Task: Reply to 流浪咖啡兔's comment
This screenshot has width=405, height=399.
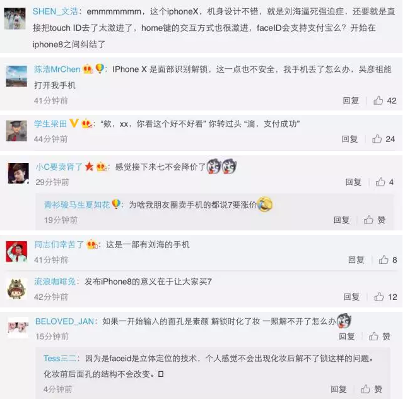Action: click(351, 297)
